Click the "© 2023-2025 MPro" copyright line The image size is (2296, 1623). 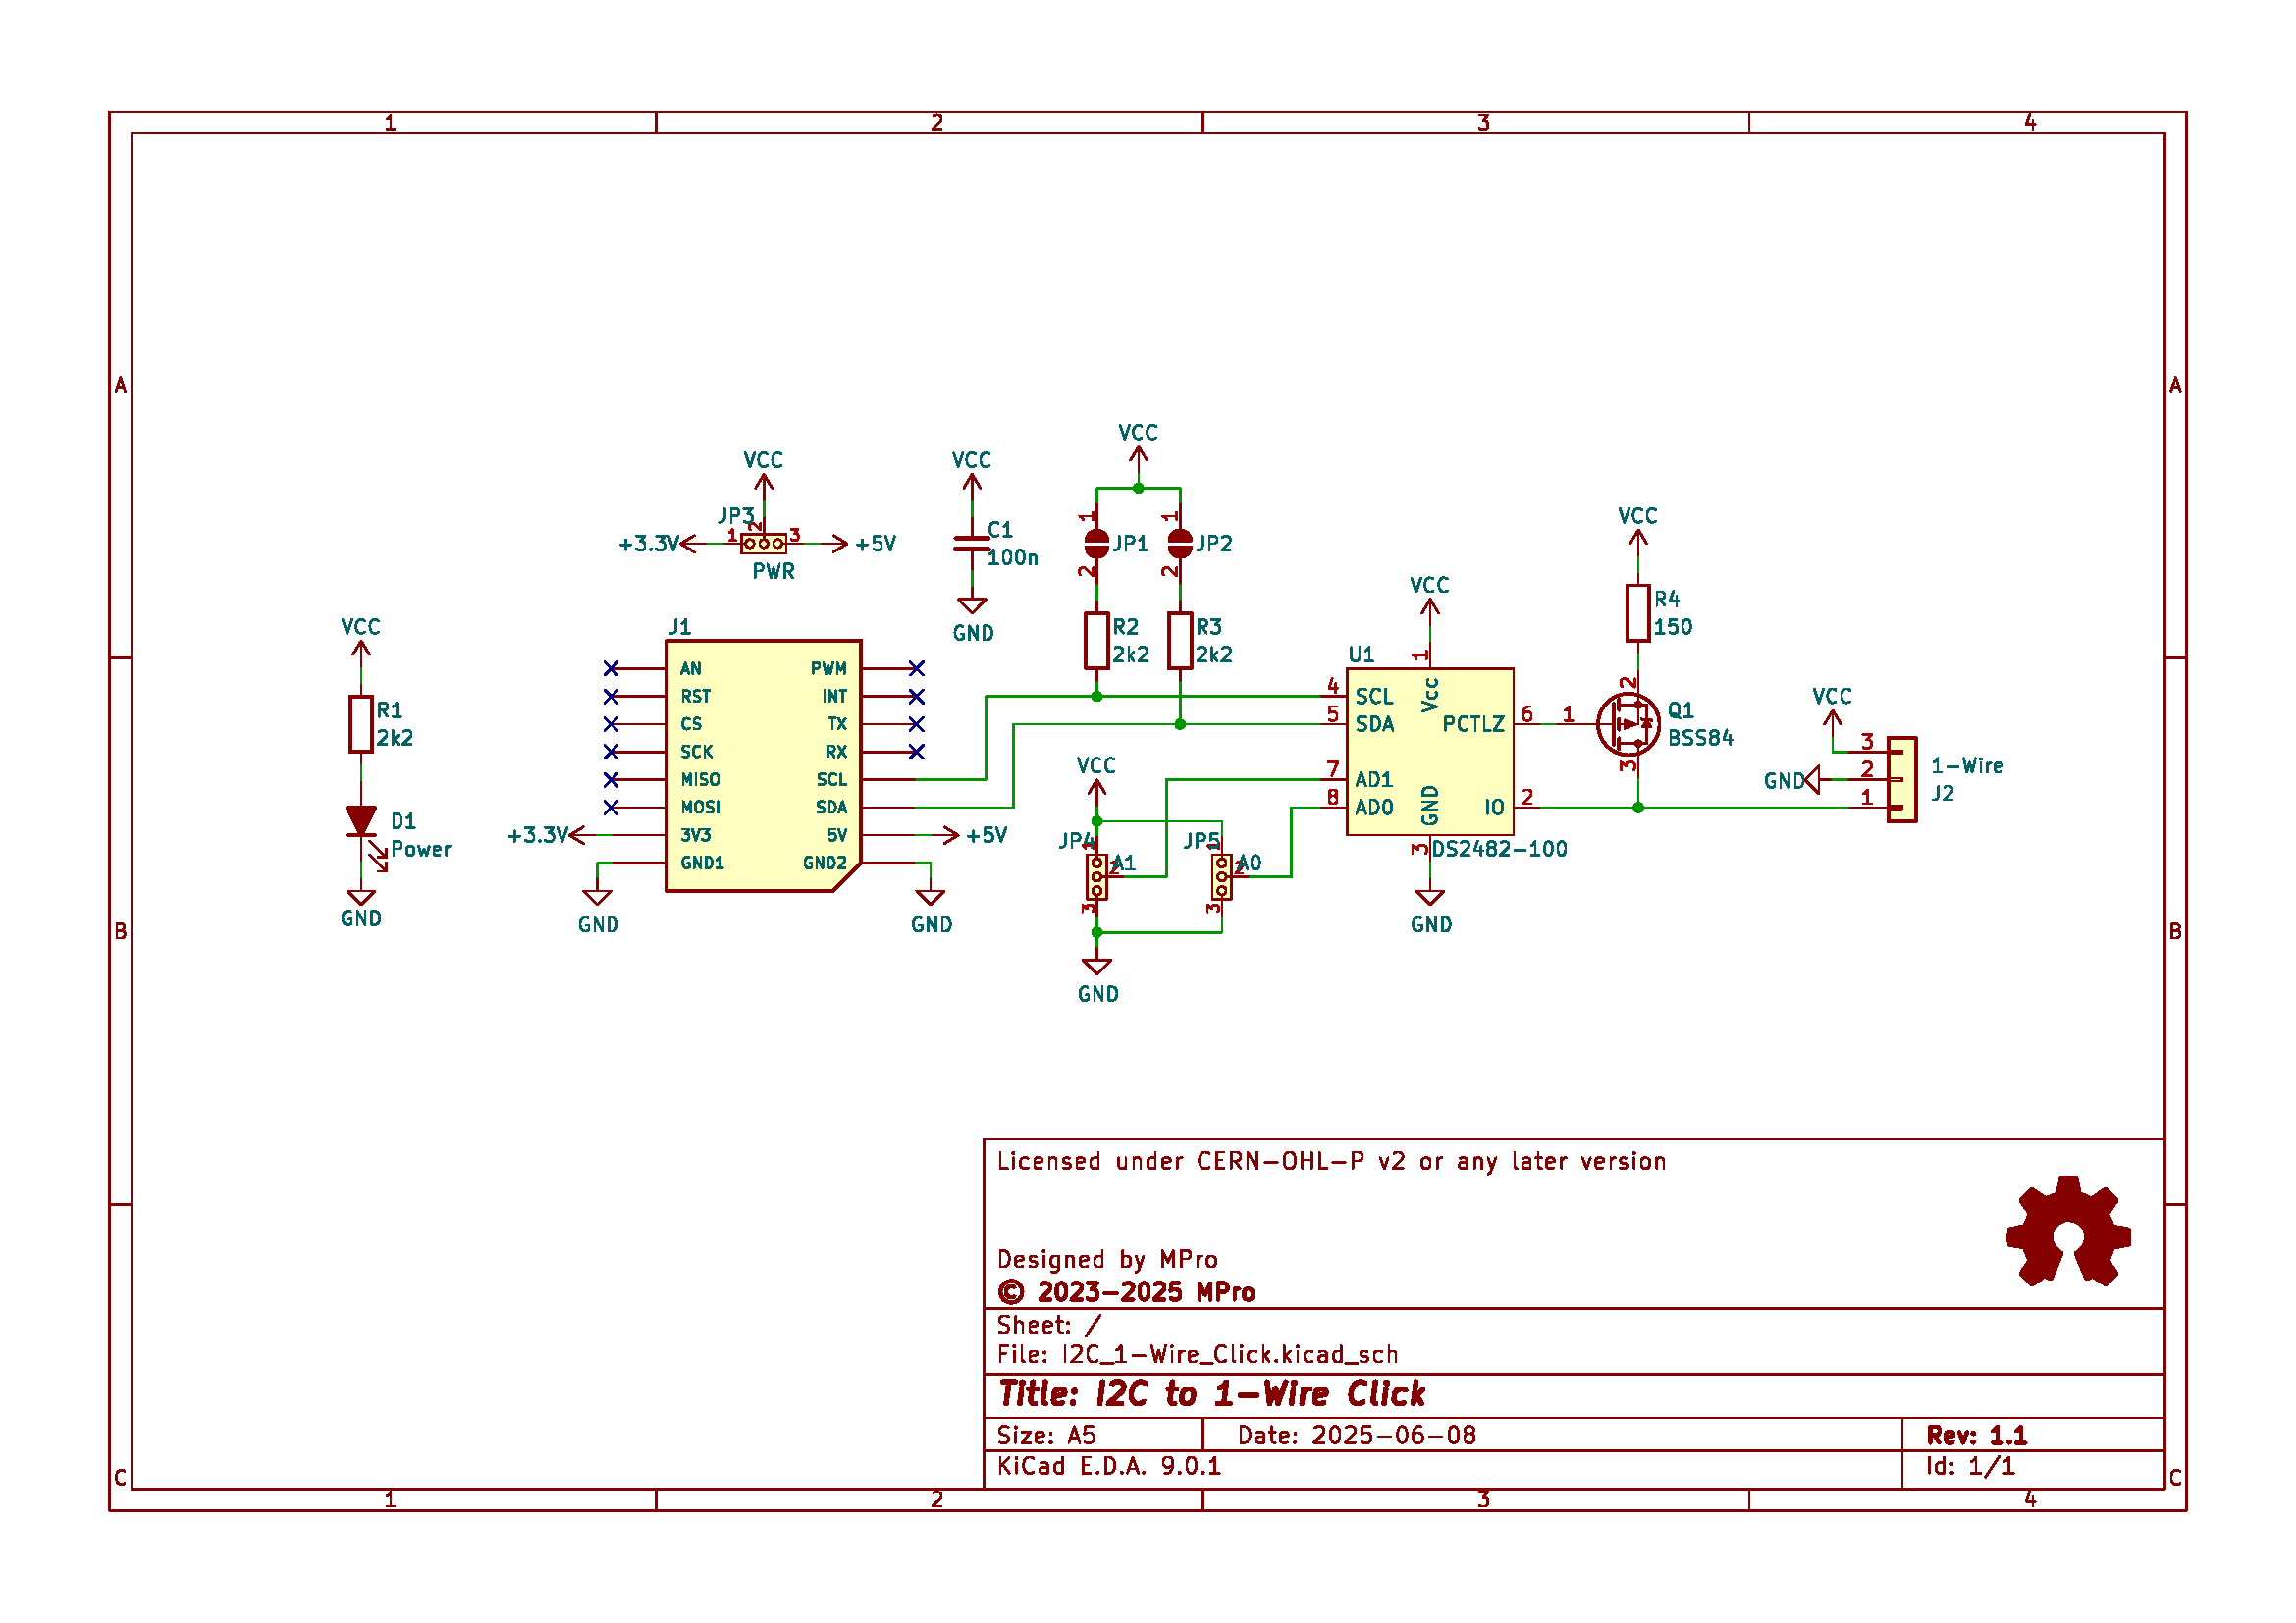(1127, 1292)
